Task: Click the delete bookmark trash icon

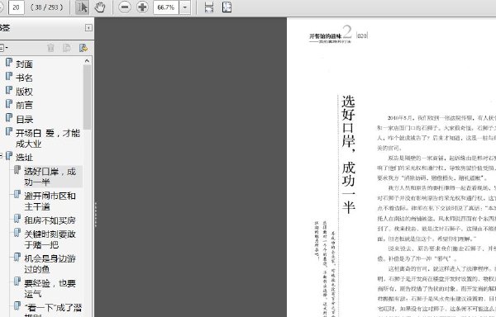Action: click(x=50, y=48)
